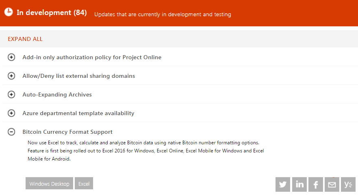358x195 pixels.
Task: Share on Yammer icon
Action: tap(348, 184)
